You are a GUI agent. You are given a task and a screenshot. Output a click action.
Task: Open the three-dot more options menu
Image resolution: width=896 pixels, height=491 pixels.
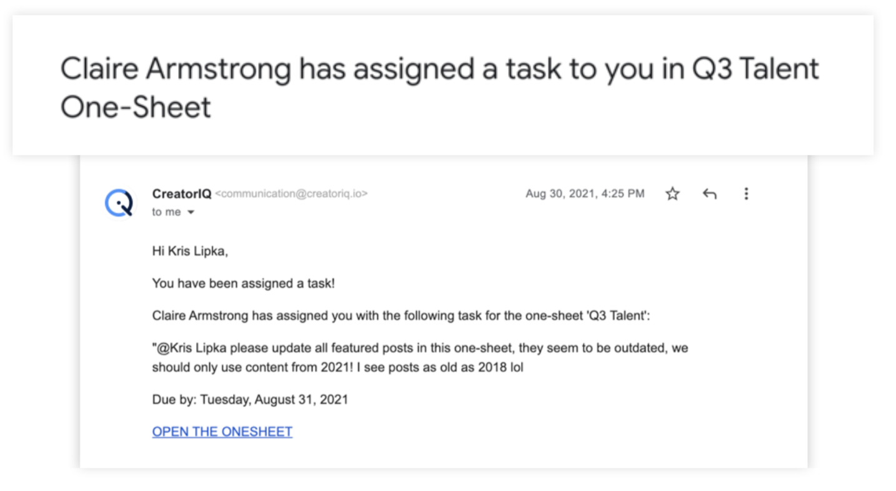(x=746, y=194)
